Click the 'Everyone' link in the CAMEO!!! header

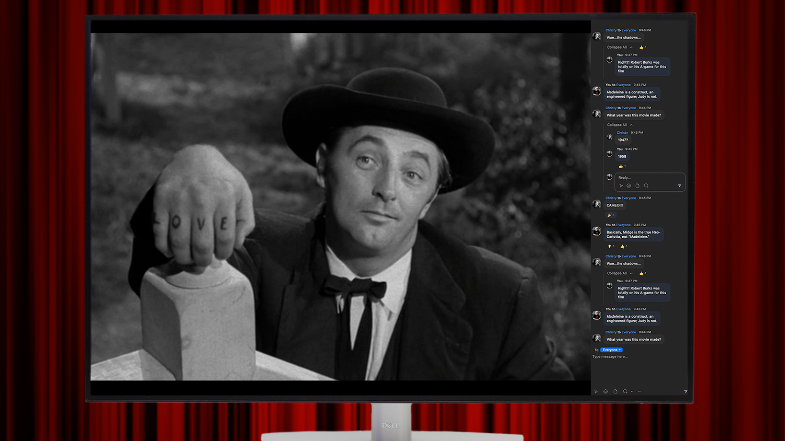[629, 198]
